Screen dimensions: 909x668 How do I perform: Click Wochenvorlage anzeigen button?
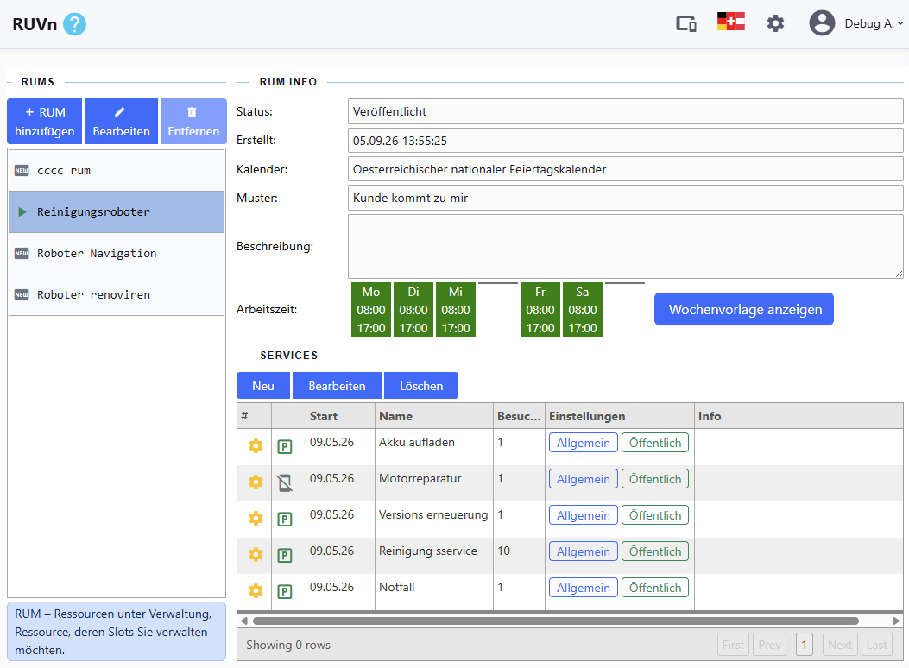(744, 309)
